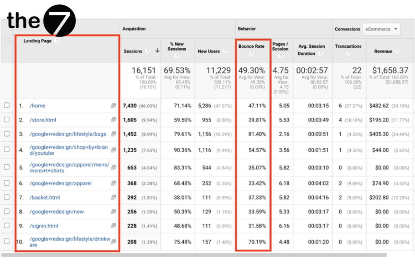Screen dimensions: 415x276
Task: Click open-in-new icon beside /home
Action: [x=113, y=106]
